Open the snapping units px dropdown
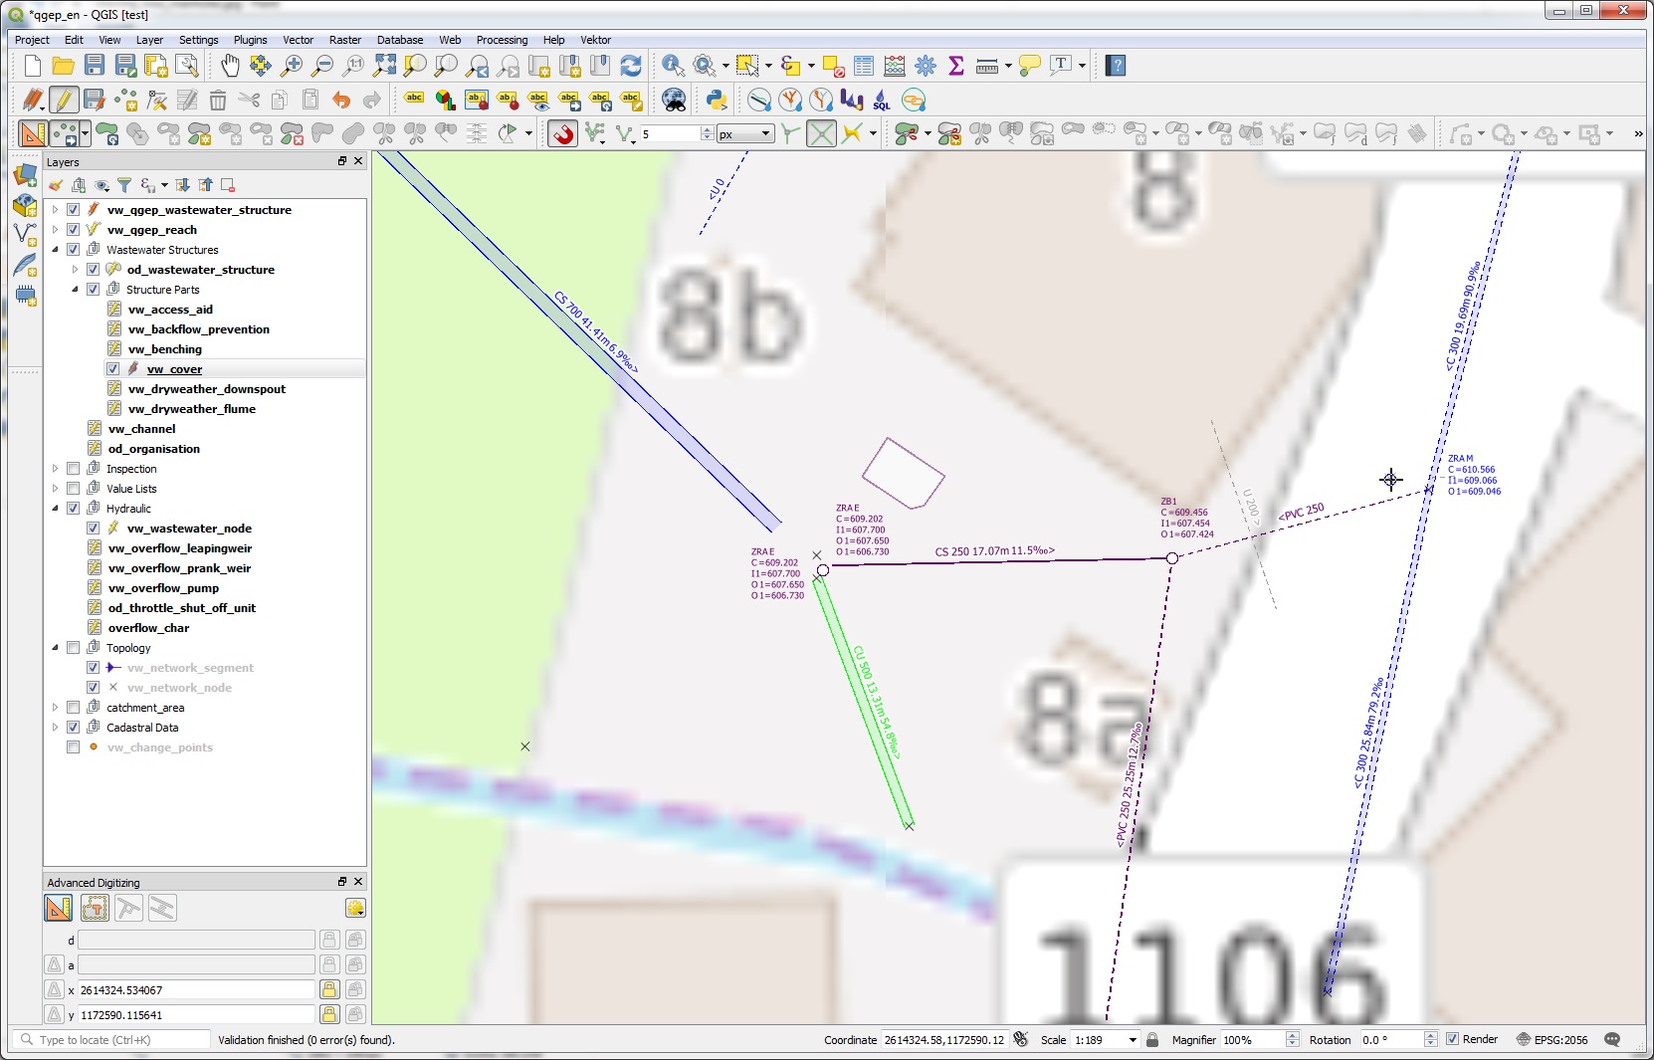Viewport: 1654px width, 1060px height. point(765,133)
